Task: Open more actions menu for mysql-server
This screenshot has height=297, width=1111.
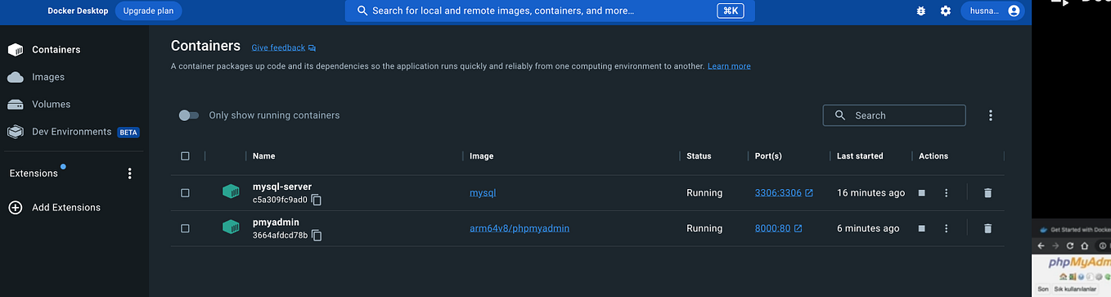Action: click(x=946, y=193)
